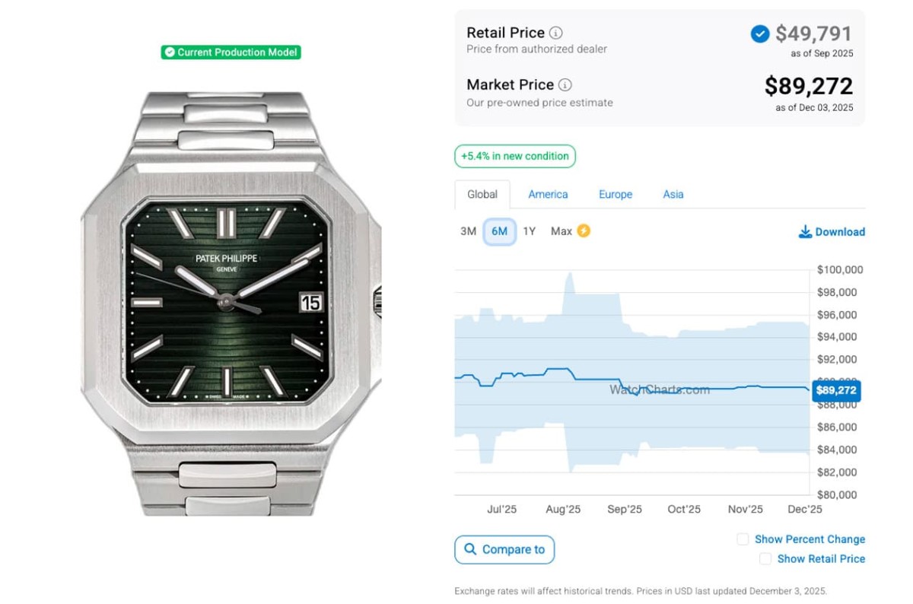Switch to the America tab
Viewport: 913px width, 604px height.
click(548, 194)
